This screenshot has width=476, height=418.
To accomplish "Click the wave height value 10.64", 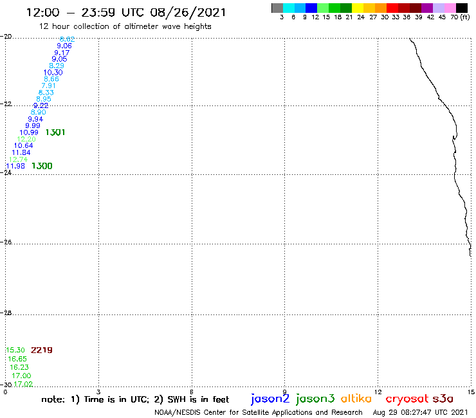I will [23, 146].
